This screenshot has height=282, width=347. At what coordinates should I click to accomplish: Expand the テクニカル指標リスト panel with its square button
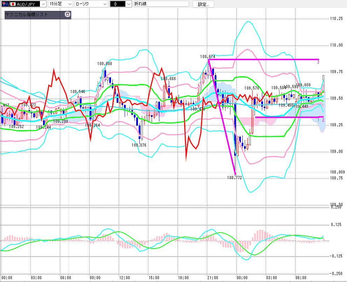point(68,15)
